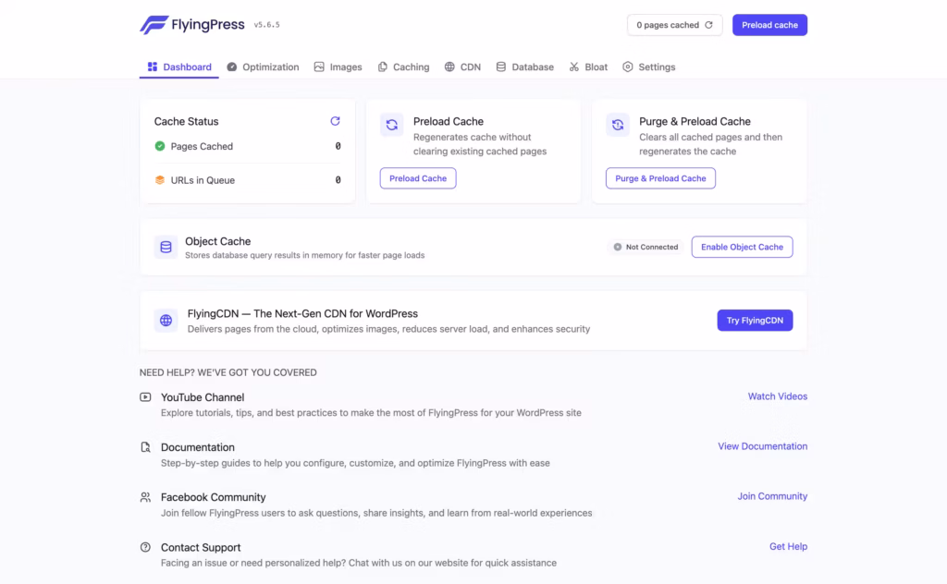Image resolution: width=947 pixels, height=584 pixels.
Task: Click the Optimization tab gauge icon
Action: click(x=232, y=67)
